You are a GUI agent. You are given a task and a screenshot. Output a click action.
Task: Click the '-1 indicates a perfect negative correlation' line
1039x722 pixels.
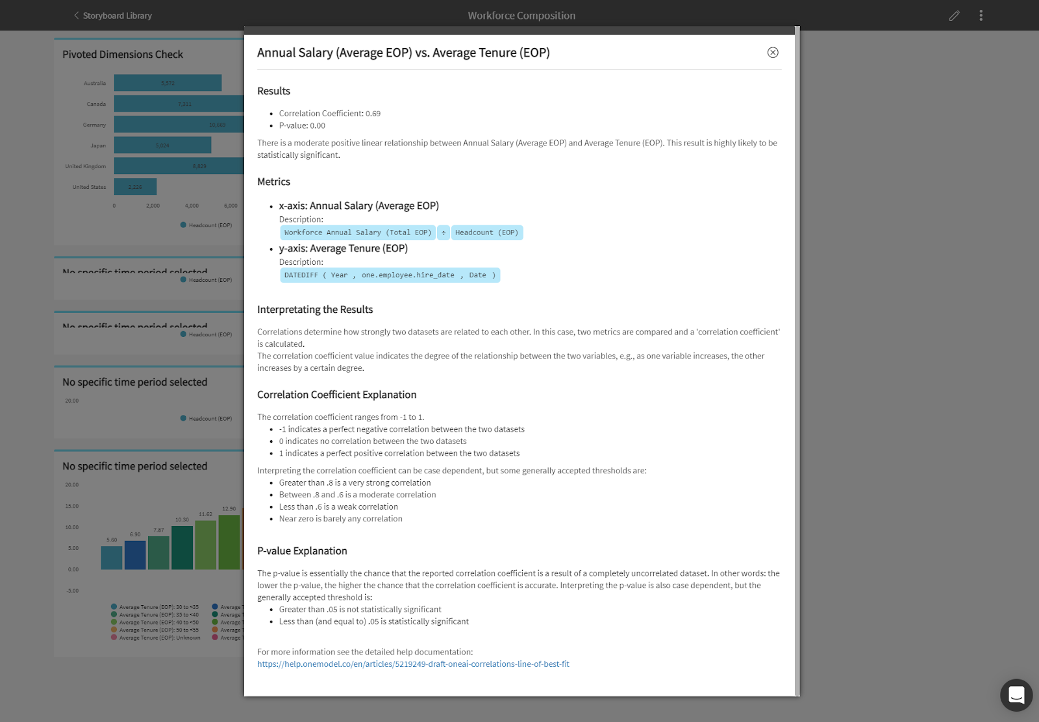402,429
